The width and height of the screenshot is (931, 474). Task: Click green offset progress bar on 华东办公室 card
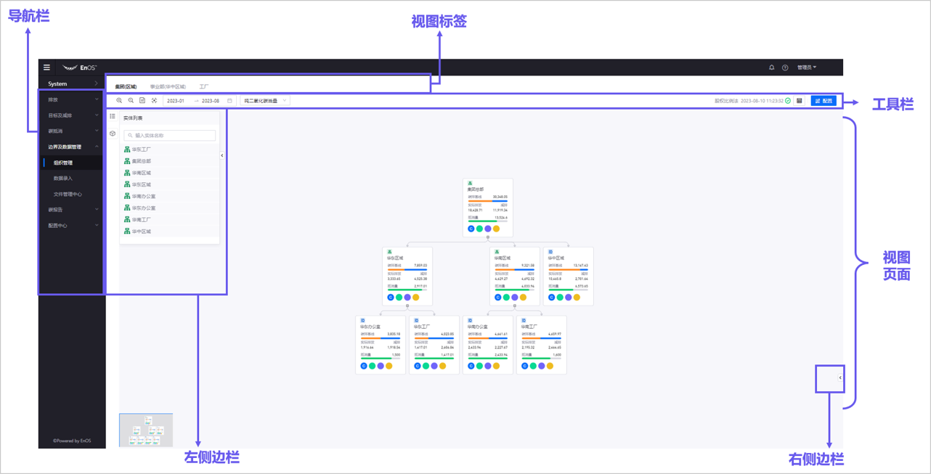381,359
